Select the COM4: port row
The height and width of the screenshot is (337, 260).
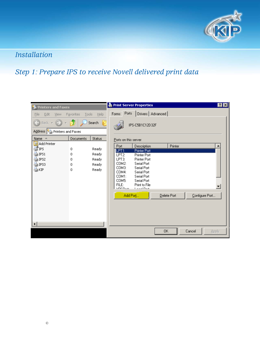tap(165, 172)
